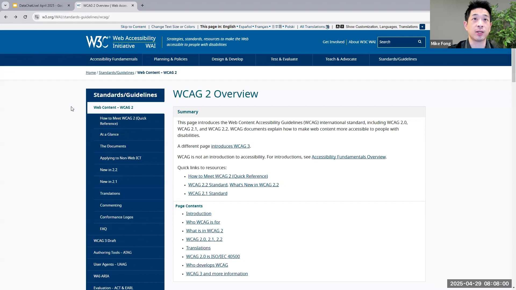Expand Show Customization plus button
Screen dimensions: 516x290
click(x=422, y=27)
